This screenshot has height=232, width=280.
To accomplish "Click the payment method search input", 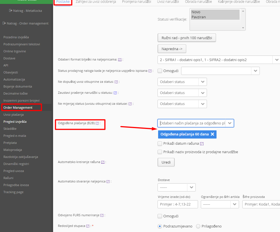I will [192, 123].
